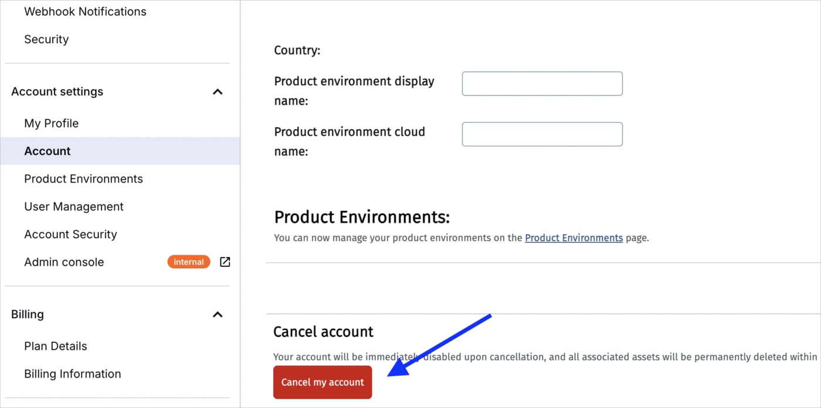
Task: Open the Security section
Action: 46,39
